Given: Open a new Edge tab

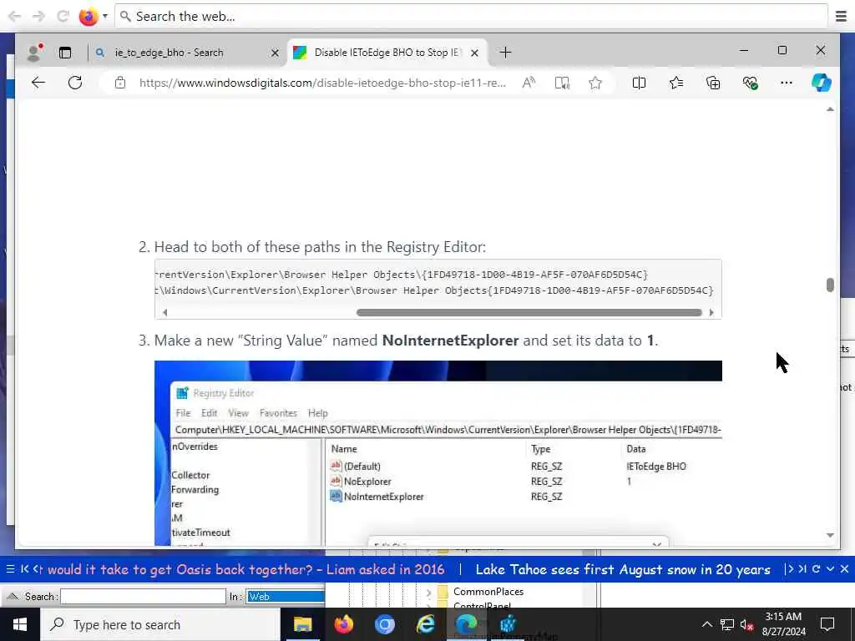Looking at the screenshot, I should [505, 53].
